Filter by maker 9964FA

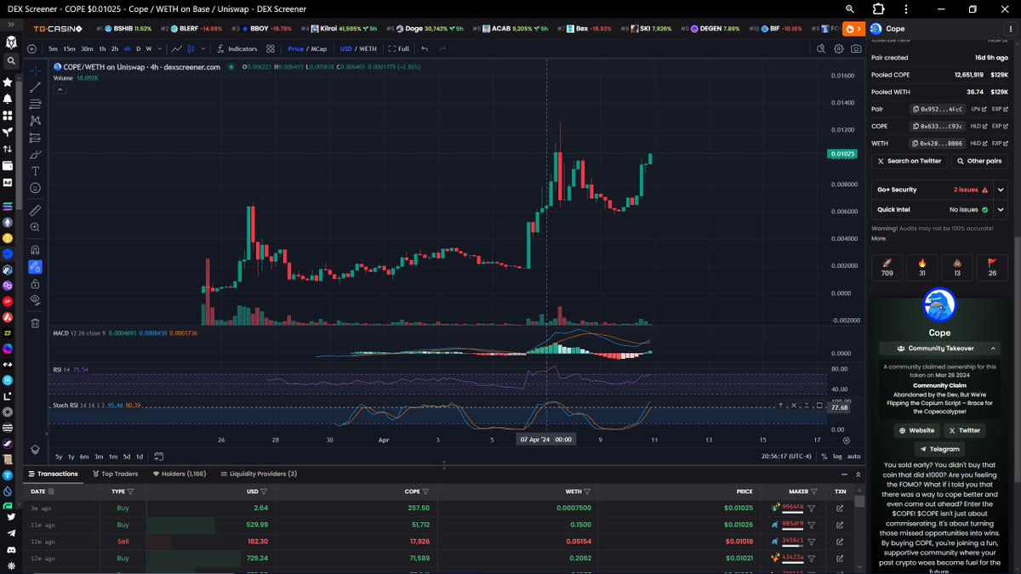point(811,508)
